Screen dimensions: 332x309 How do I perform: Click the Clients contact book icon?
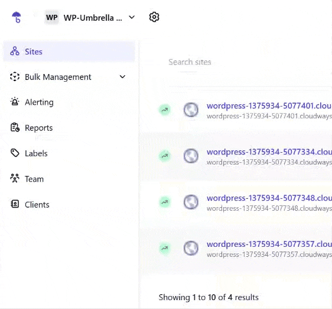tap(15, 204)
